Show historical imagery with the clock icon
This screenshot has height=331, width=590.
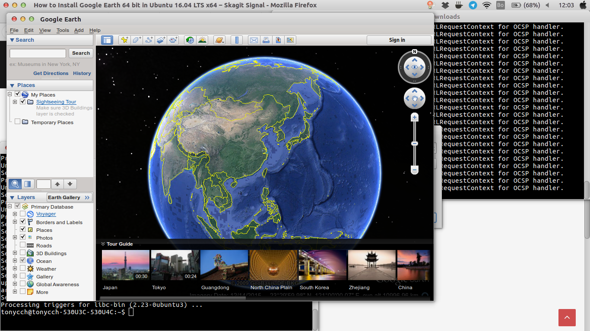(189, 40)
